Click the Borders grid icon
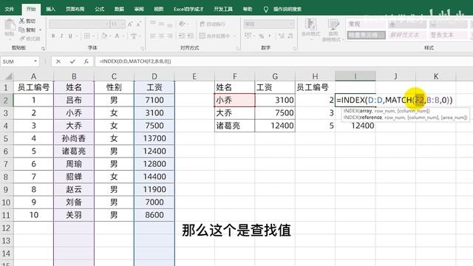This screenshot has width=473, height=266. [87, 36]
